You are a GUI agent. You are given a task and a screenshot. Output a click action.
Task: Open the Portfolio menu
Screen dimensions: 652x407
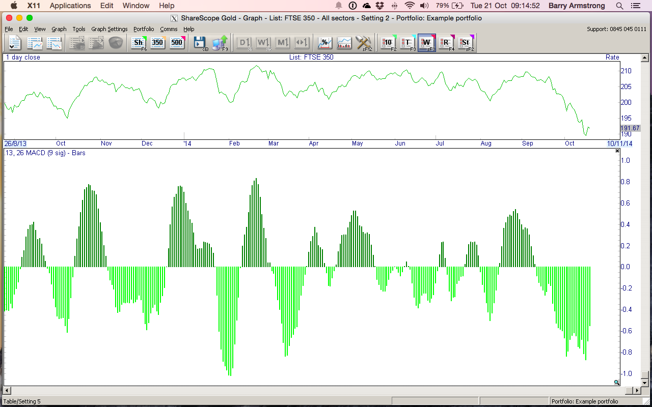click(x=144, y=29)
